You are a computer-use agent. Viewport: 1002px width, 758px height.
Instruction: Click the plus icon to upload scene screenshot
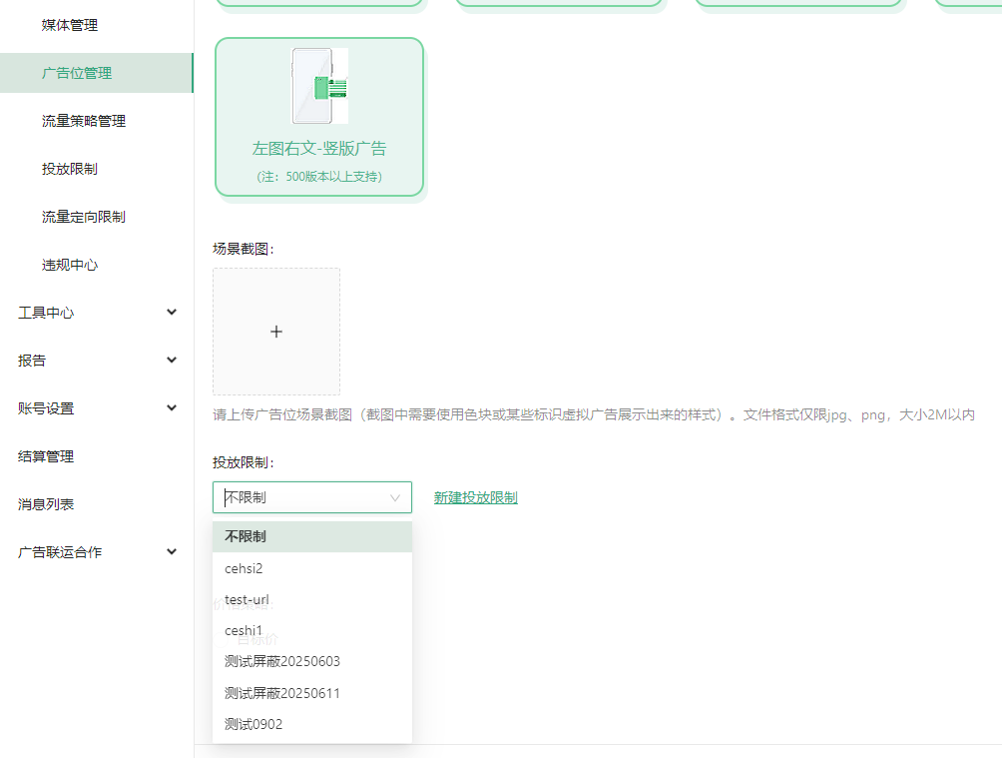click(x=276, y=331)
